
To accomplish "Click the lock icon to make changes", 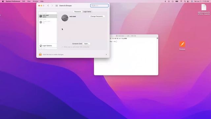I will [x=40, y=54].
